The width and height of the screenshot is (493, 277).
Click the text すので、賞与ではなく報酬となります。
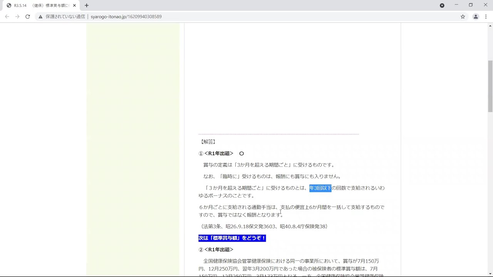[241, 215]
